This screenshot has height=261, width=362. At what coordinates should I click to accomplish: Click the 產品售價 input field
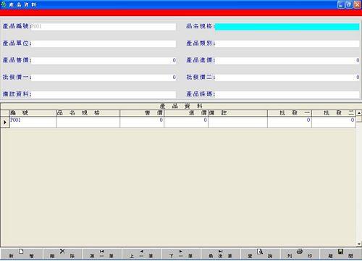coord(104,60)
